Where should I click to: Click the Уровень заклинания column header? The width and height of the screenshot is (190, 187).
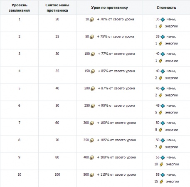point(19,8)
